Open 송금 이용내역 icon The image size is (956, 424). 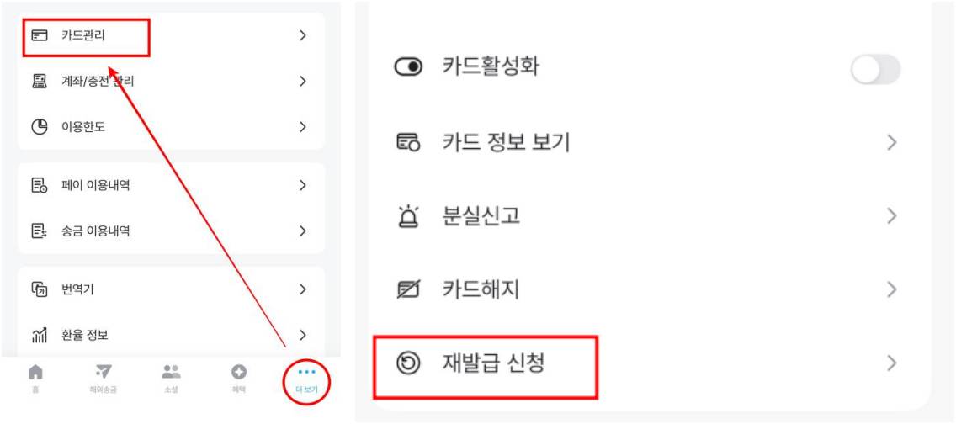click(40, 231)
